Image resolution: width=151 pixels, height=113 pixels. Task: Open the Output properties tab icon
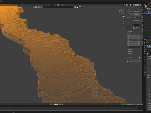[145, 47]
